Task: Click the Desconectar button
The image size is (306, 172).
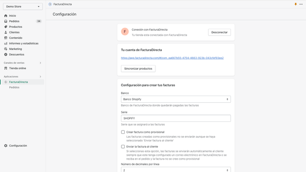Action: click(219, 32)
